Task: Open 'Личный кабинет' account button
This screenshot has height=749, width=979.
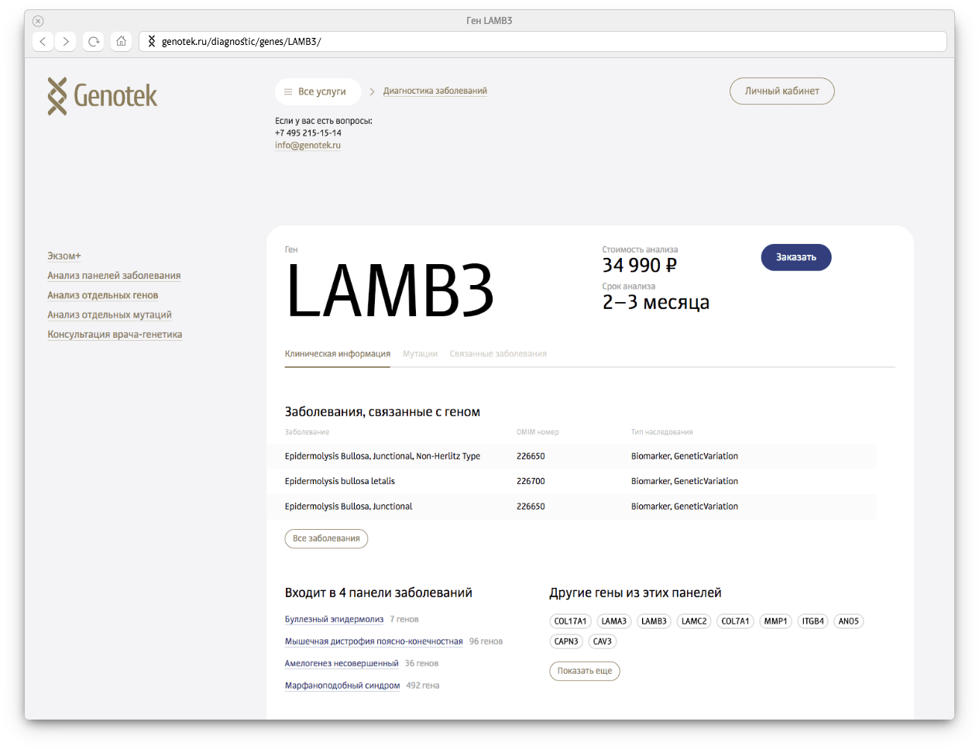Action: tap(781, 91)
